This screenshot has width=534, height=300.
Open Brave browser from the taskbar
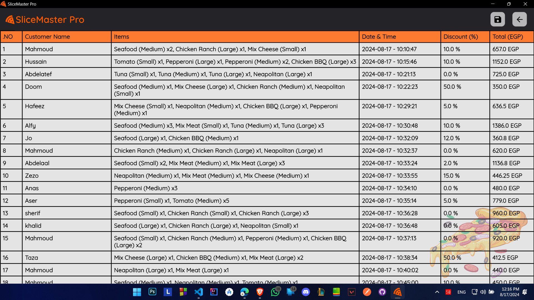(260, 292)
